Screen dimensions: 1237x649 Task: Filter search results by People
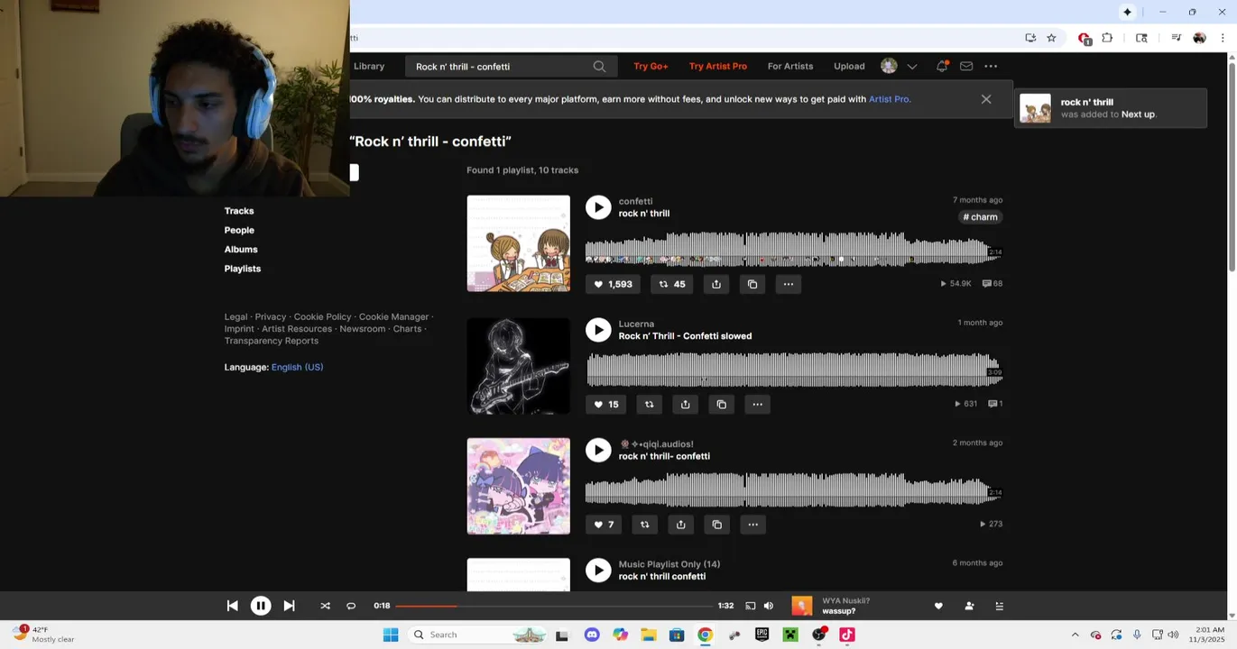pyautogui.click(x=239, y=230)
